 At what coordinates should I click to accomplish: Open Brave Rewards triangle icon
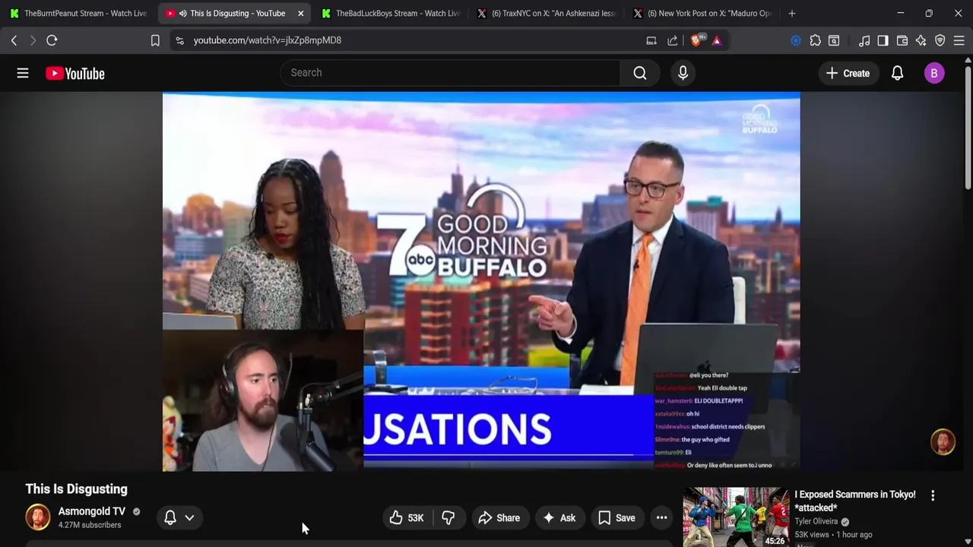pyautogui.click(x=717, y=40)
